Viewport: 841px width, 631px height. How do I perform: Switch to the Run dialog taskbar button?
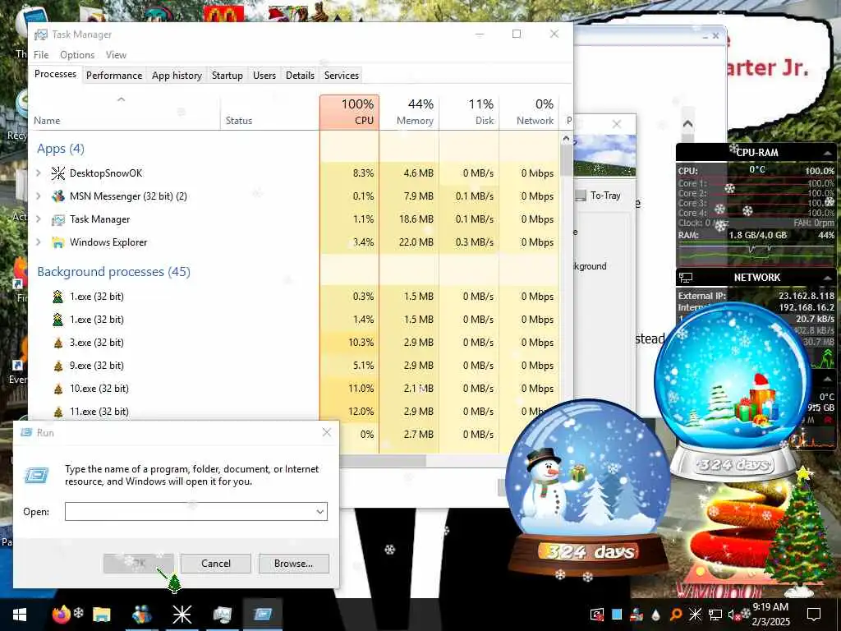click(262, 615)
